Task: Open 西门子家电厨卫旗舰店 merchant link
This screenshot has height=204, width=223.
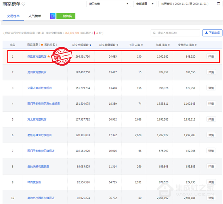Action: point(41,151)
